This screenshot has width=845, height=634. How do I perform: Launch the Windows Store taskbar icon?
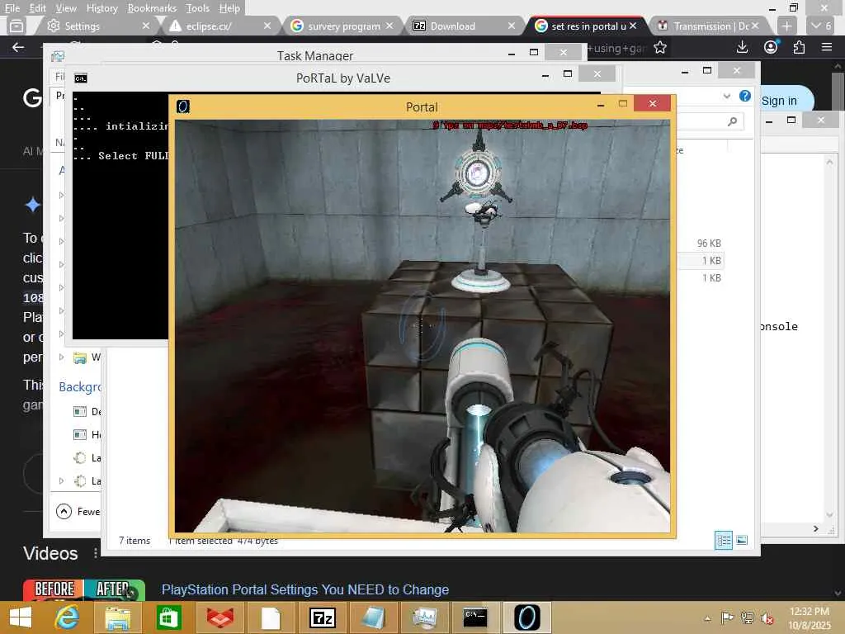pos(168,617)
